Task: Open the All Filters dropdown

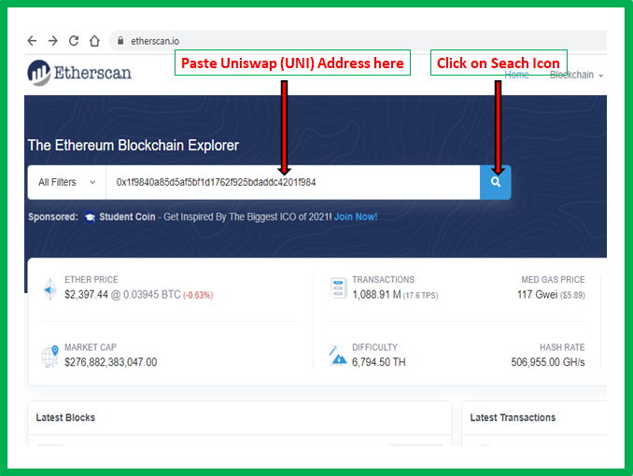Action: coord(66,182)
